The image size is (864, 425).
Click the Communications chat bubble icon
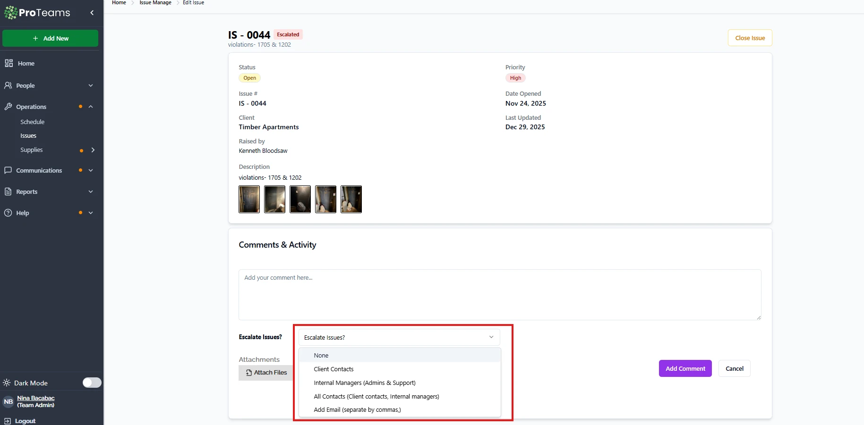8,170
